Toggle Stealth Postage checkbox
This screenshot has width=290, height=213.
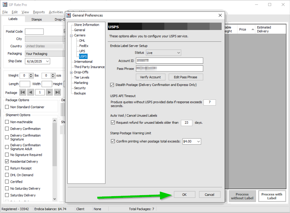click(112, 85)
